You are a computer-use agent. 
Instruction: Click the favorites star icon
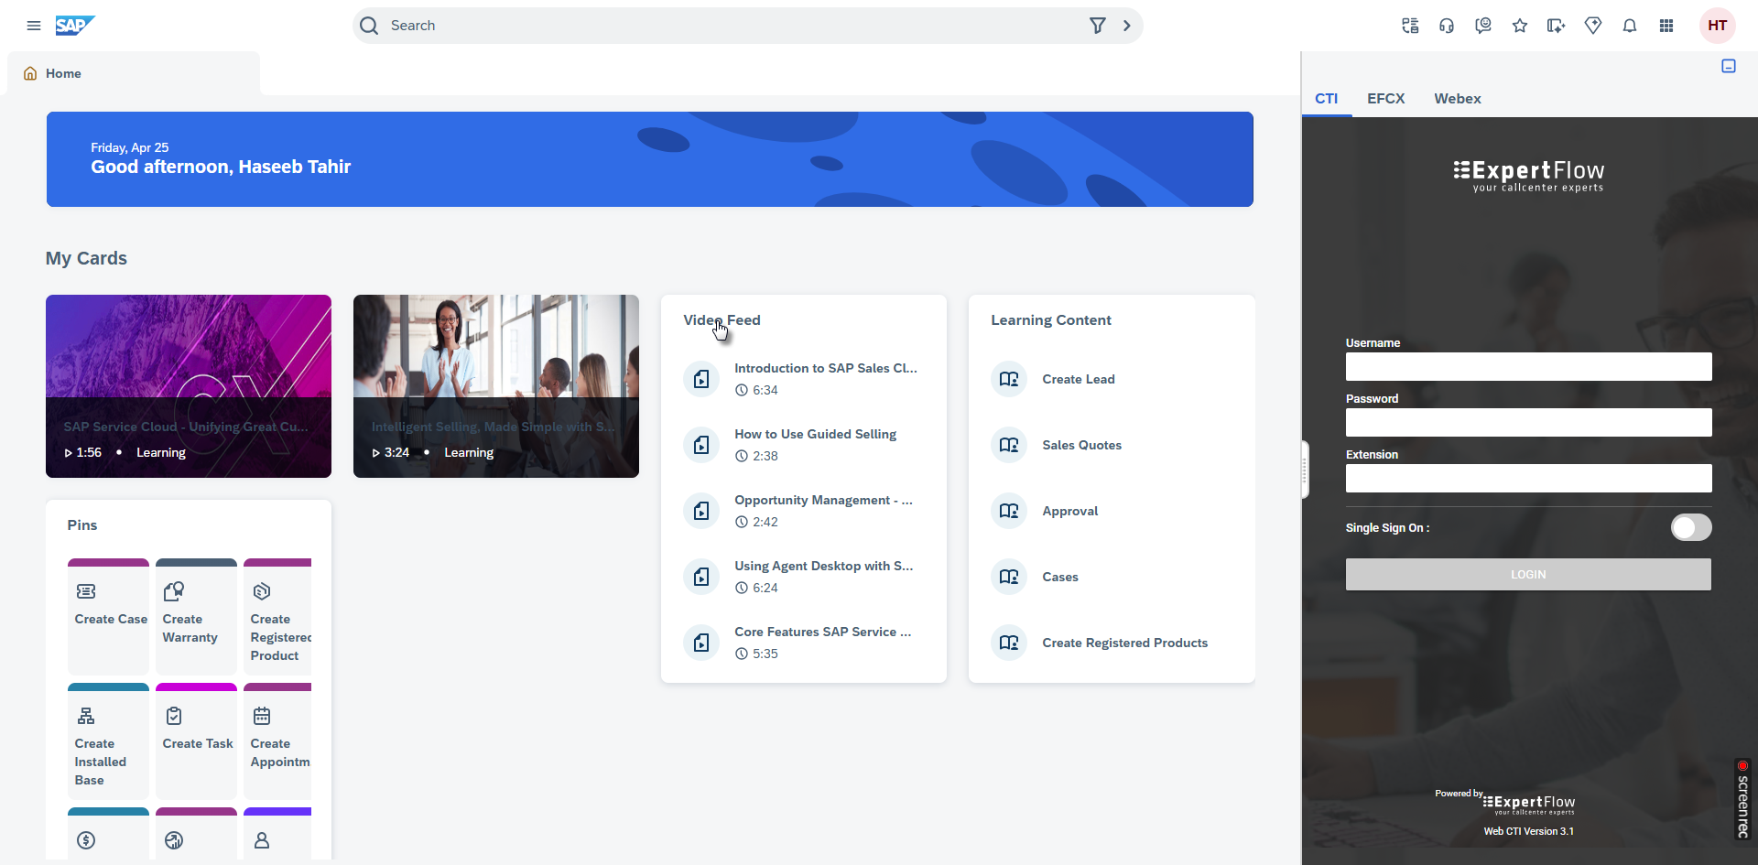coord(1519,26)
